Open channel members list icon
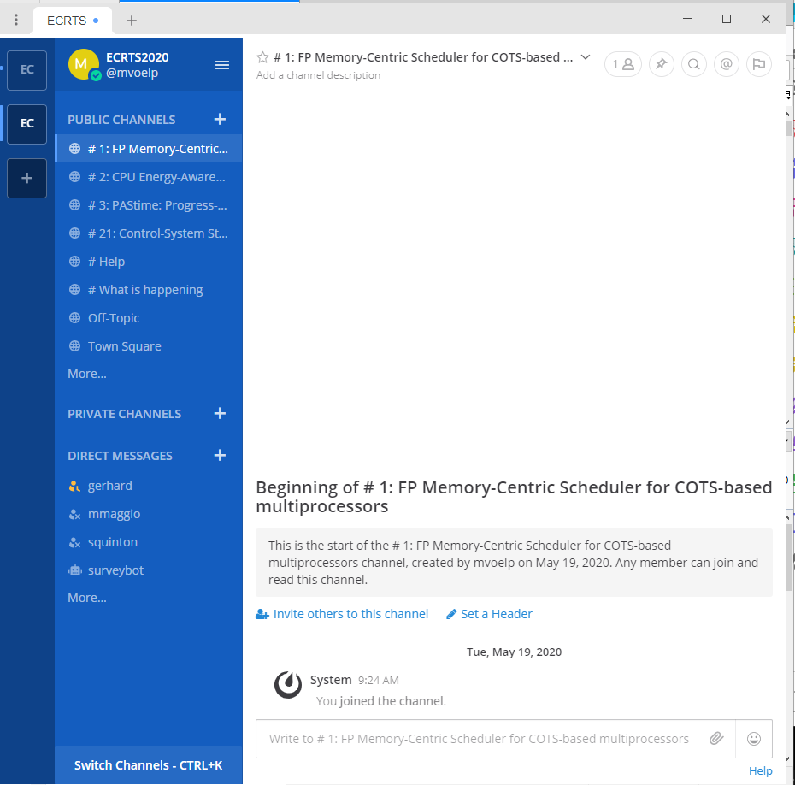Viewport: 795px width, 785px height. [x=622, y=64]
